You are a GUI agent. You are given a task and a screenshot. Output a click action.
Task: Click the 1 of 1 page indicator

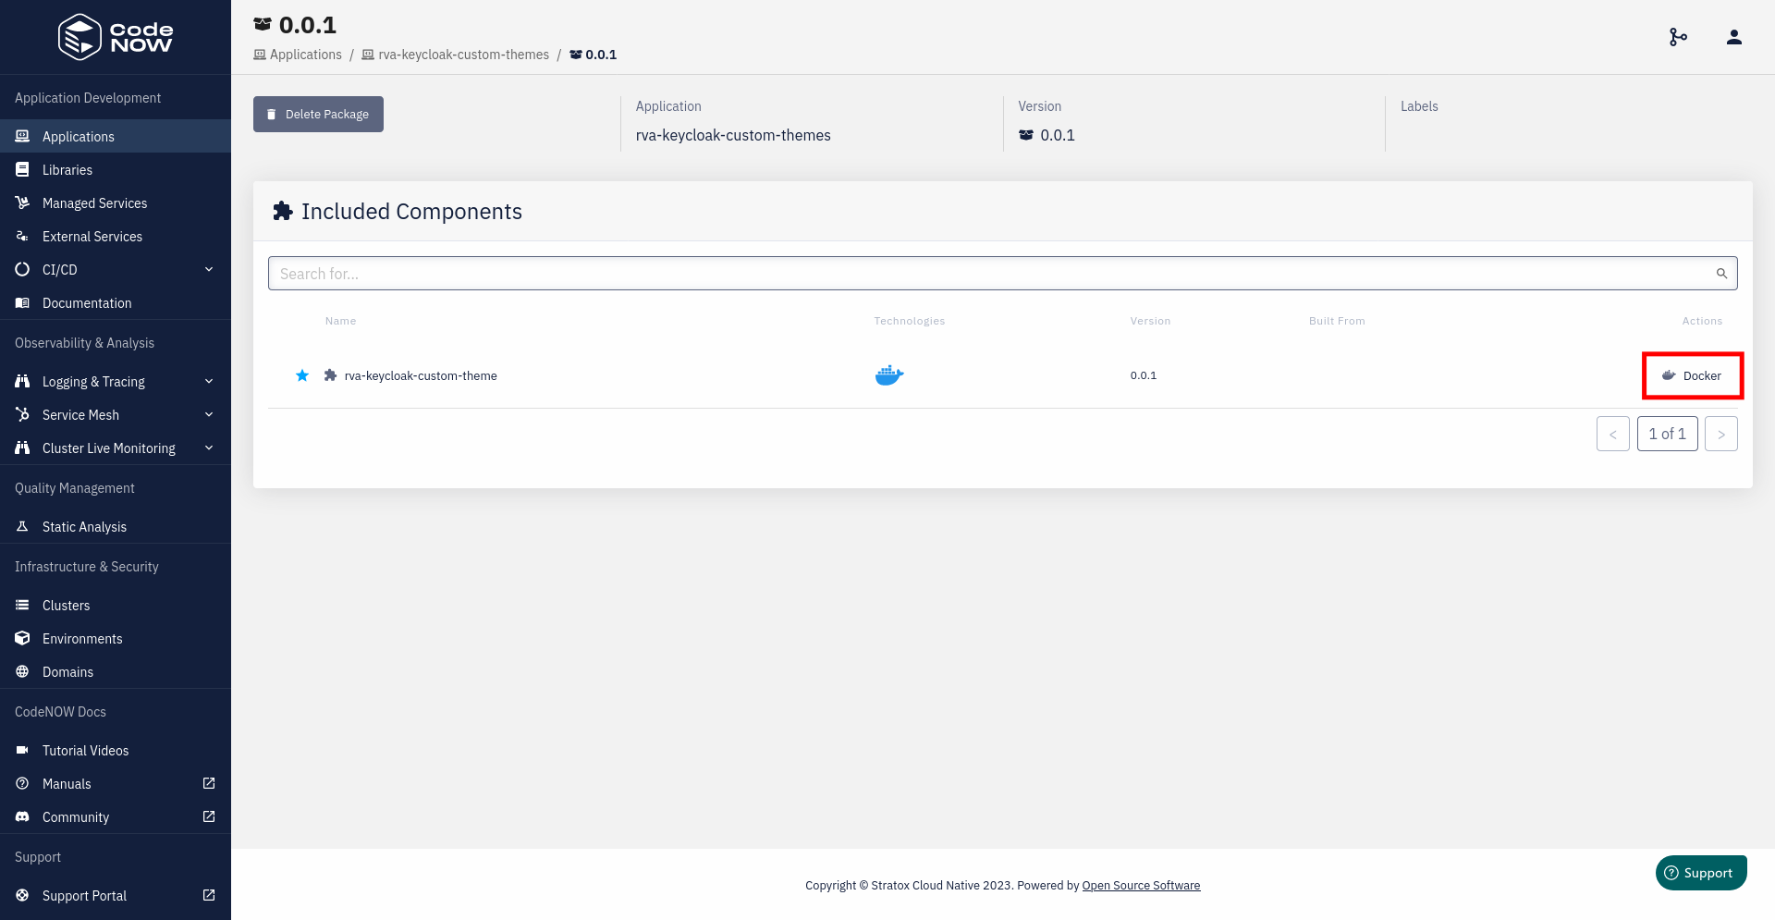point(1668,434)
